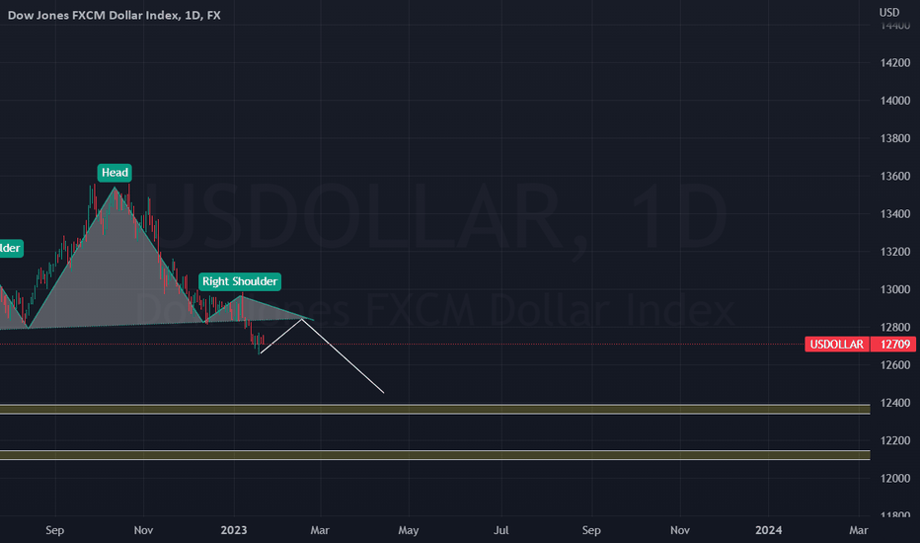Click the Jul label on the time axis
This screenshot has height=543, width=920.
click(500, 530)
